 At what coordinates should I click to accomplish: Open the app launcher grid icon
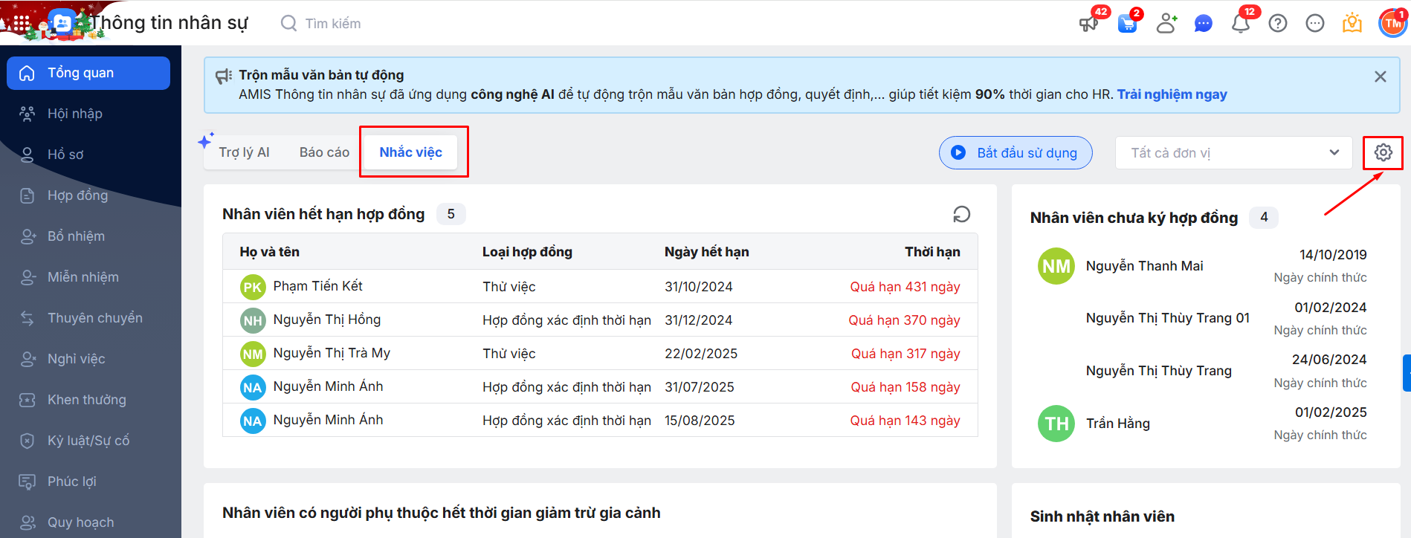coord(22,24)
